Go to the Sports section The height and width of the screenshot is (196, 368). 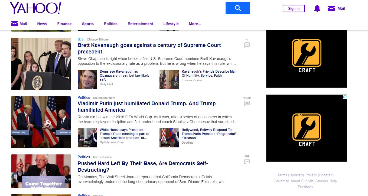tap(88, 24)
